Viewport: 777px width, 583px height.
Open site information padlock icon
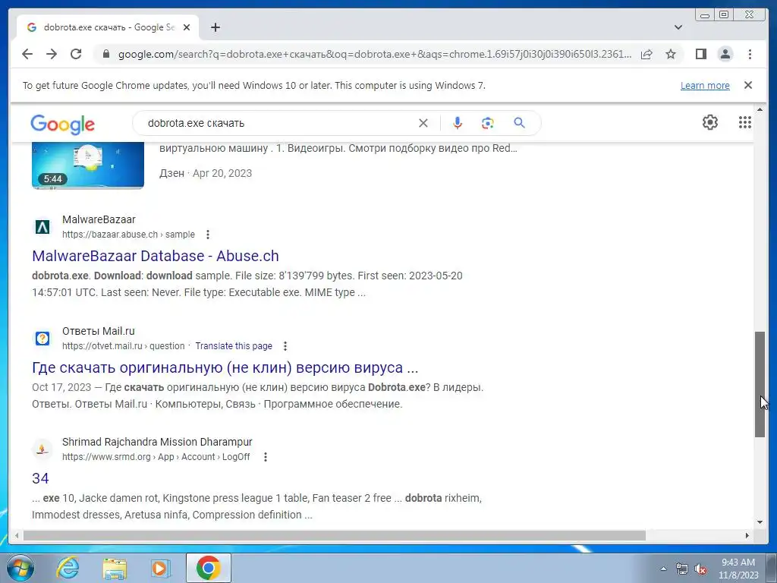coord(106,54)
